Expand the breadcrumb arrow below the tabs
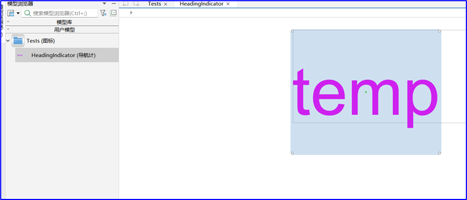The width and height of the screenshot is (467, 200). point(131,12)
